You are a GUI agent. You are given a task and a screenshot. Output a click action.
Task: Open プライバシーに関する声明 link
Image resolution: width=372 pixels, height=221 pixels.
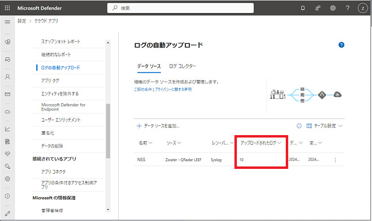[x=173, y=89]
